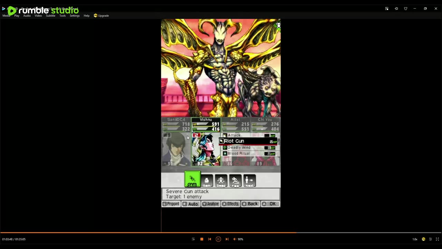Viewport: 442px width, 249px height.
Task: Click the Vishnu character portrait
Action: [206, 149]
